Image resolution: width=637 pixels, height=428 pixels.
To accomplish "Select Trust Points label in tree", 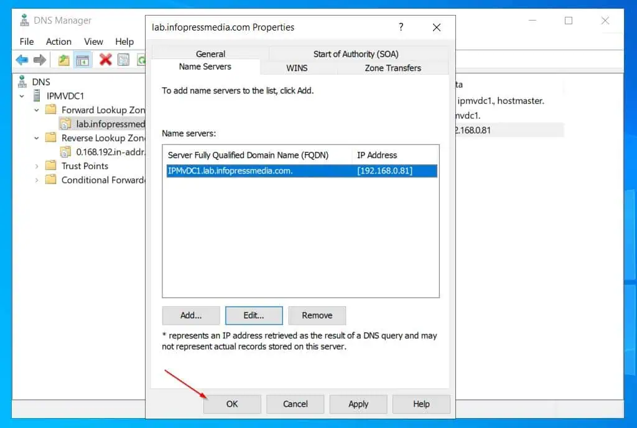I will pos(85,166).
